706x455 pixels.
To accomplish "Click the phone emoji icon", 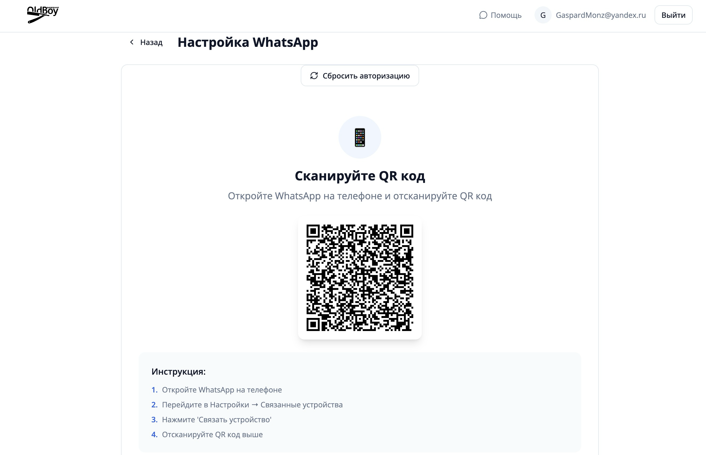I will point(360,138).
